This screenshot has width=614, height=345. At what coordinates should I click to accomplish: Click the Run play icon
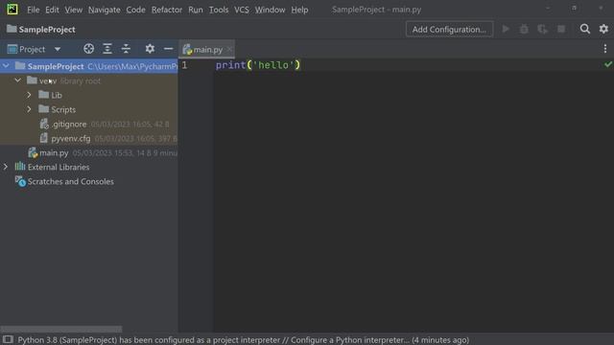tap(506, 29)
